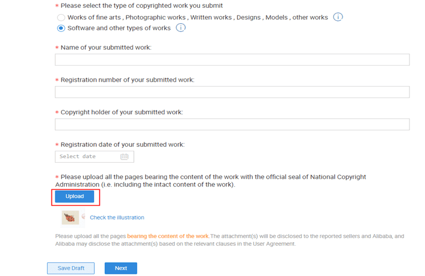Open the registration date picker field
Viewport: 425px width, 276px height.
click(x=89, y=157)
